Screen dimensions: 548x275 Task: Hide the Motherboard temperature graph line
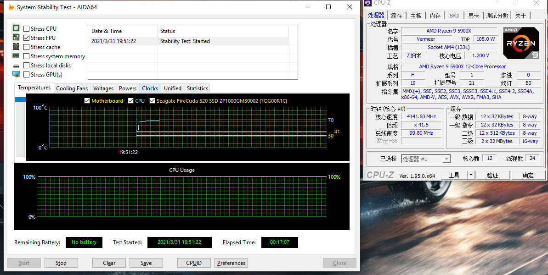pos(87,101)
